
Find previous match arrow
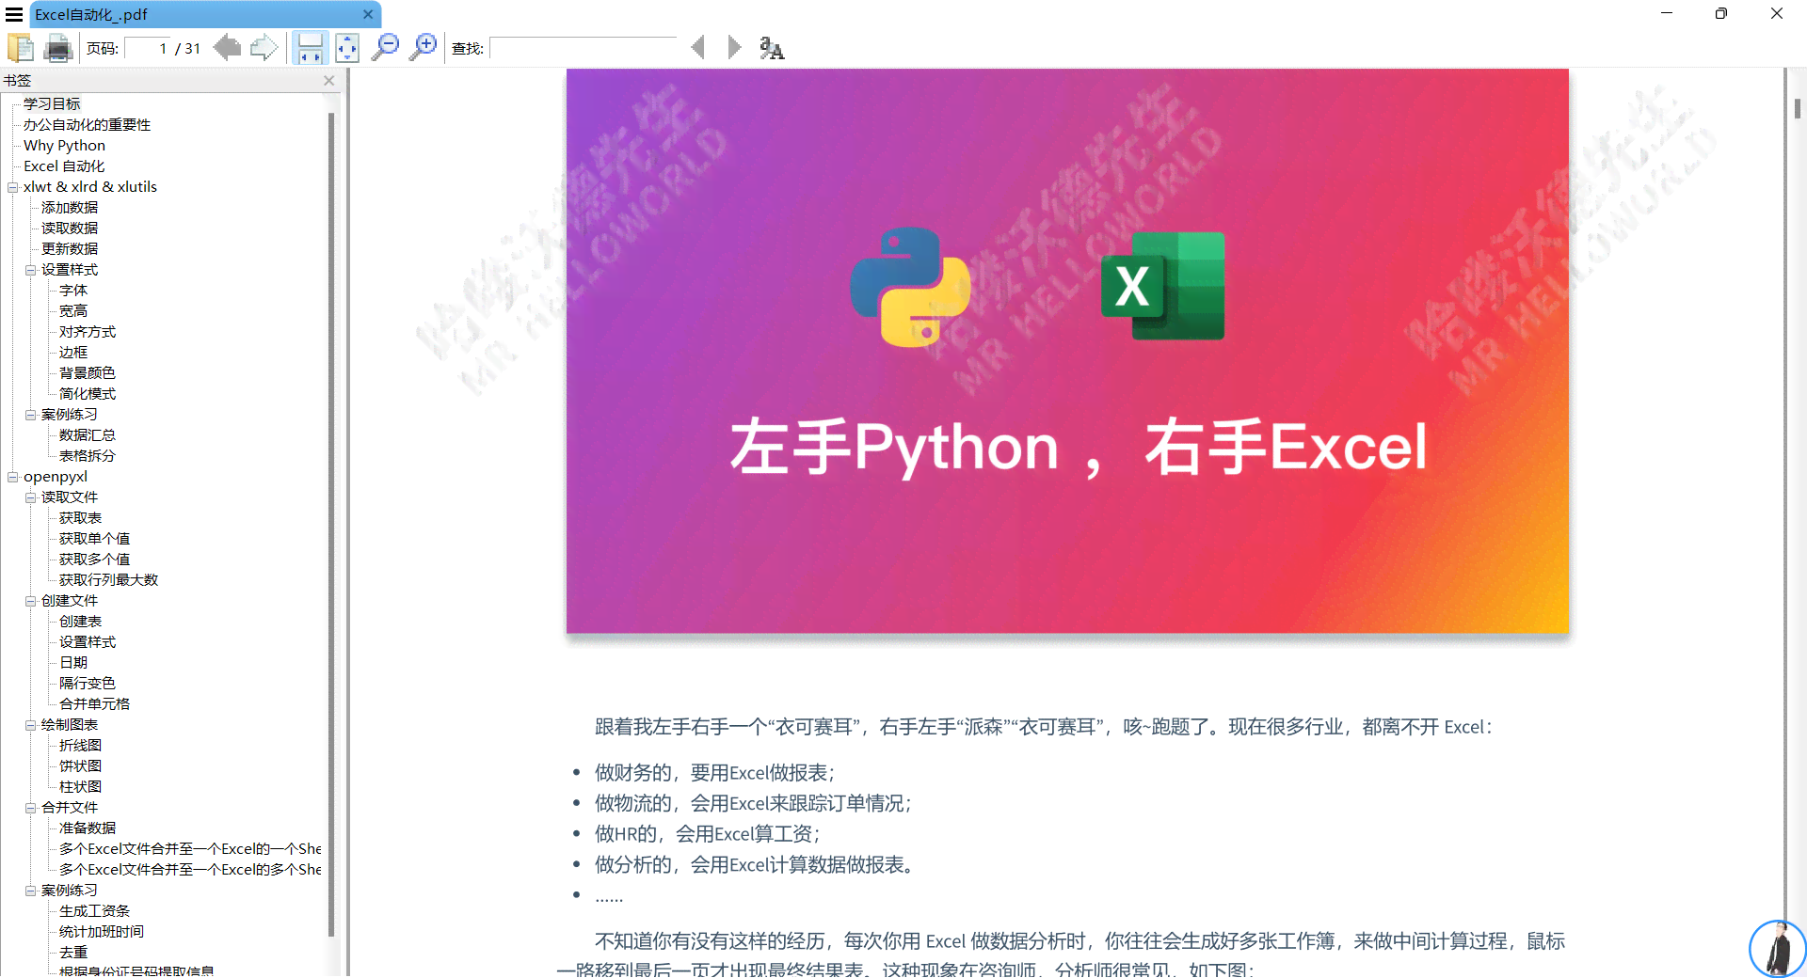697,47
